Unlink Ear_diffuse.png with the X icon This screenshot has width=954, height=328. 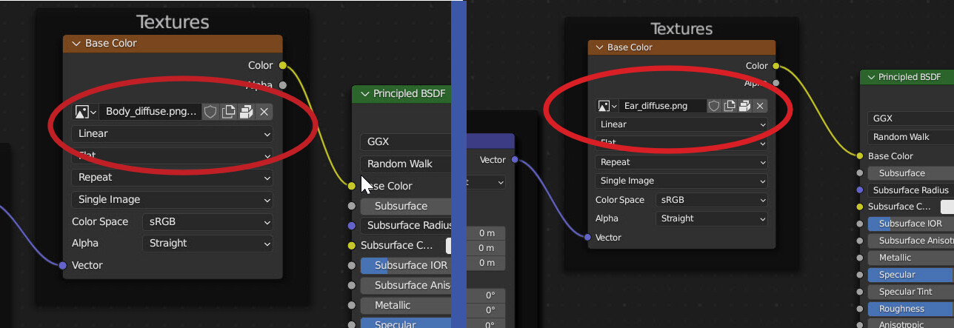[760, 106]
